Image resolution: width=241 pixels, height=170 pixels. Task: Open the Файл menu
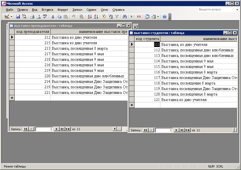(x=9, y=10)
